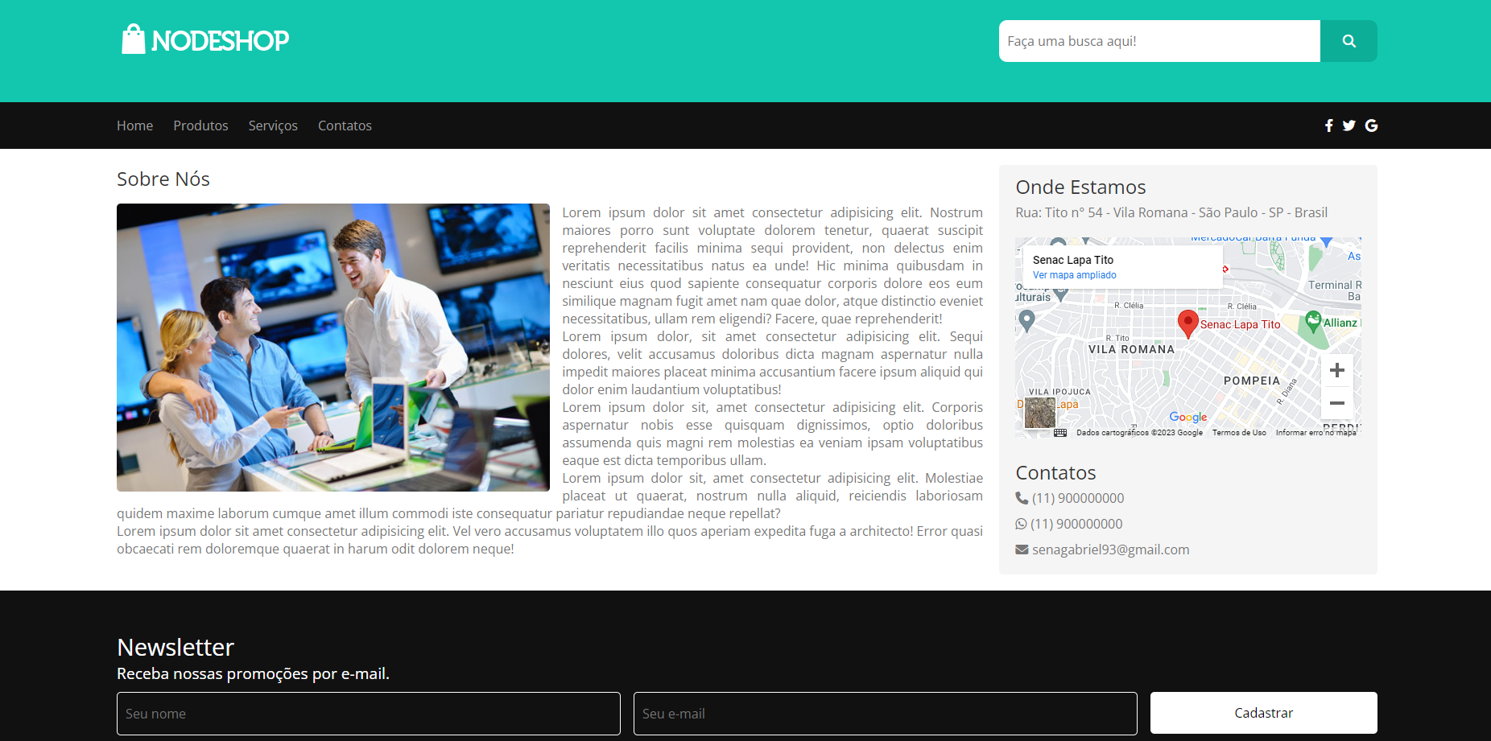1491x741 pixels.
Task: Click the phone icon beside (11) 900000000
Action: (x=1021, y=498)
